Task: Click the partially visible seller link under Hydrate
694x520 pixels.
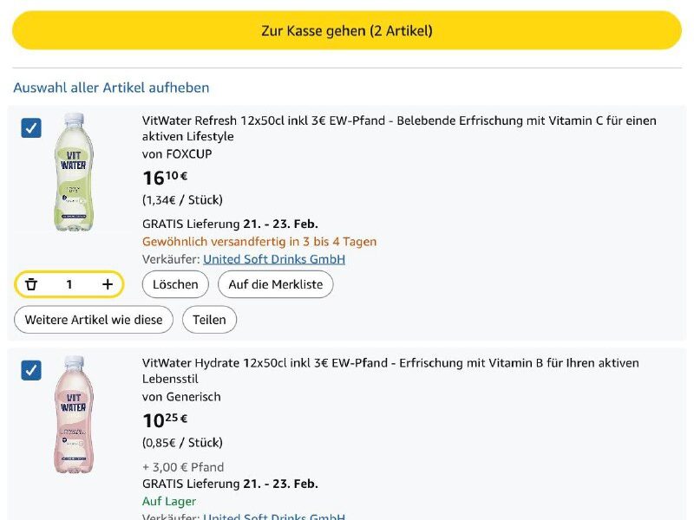Action: click(x=274, y=517)
